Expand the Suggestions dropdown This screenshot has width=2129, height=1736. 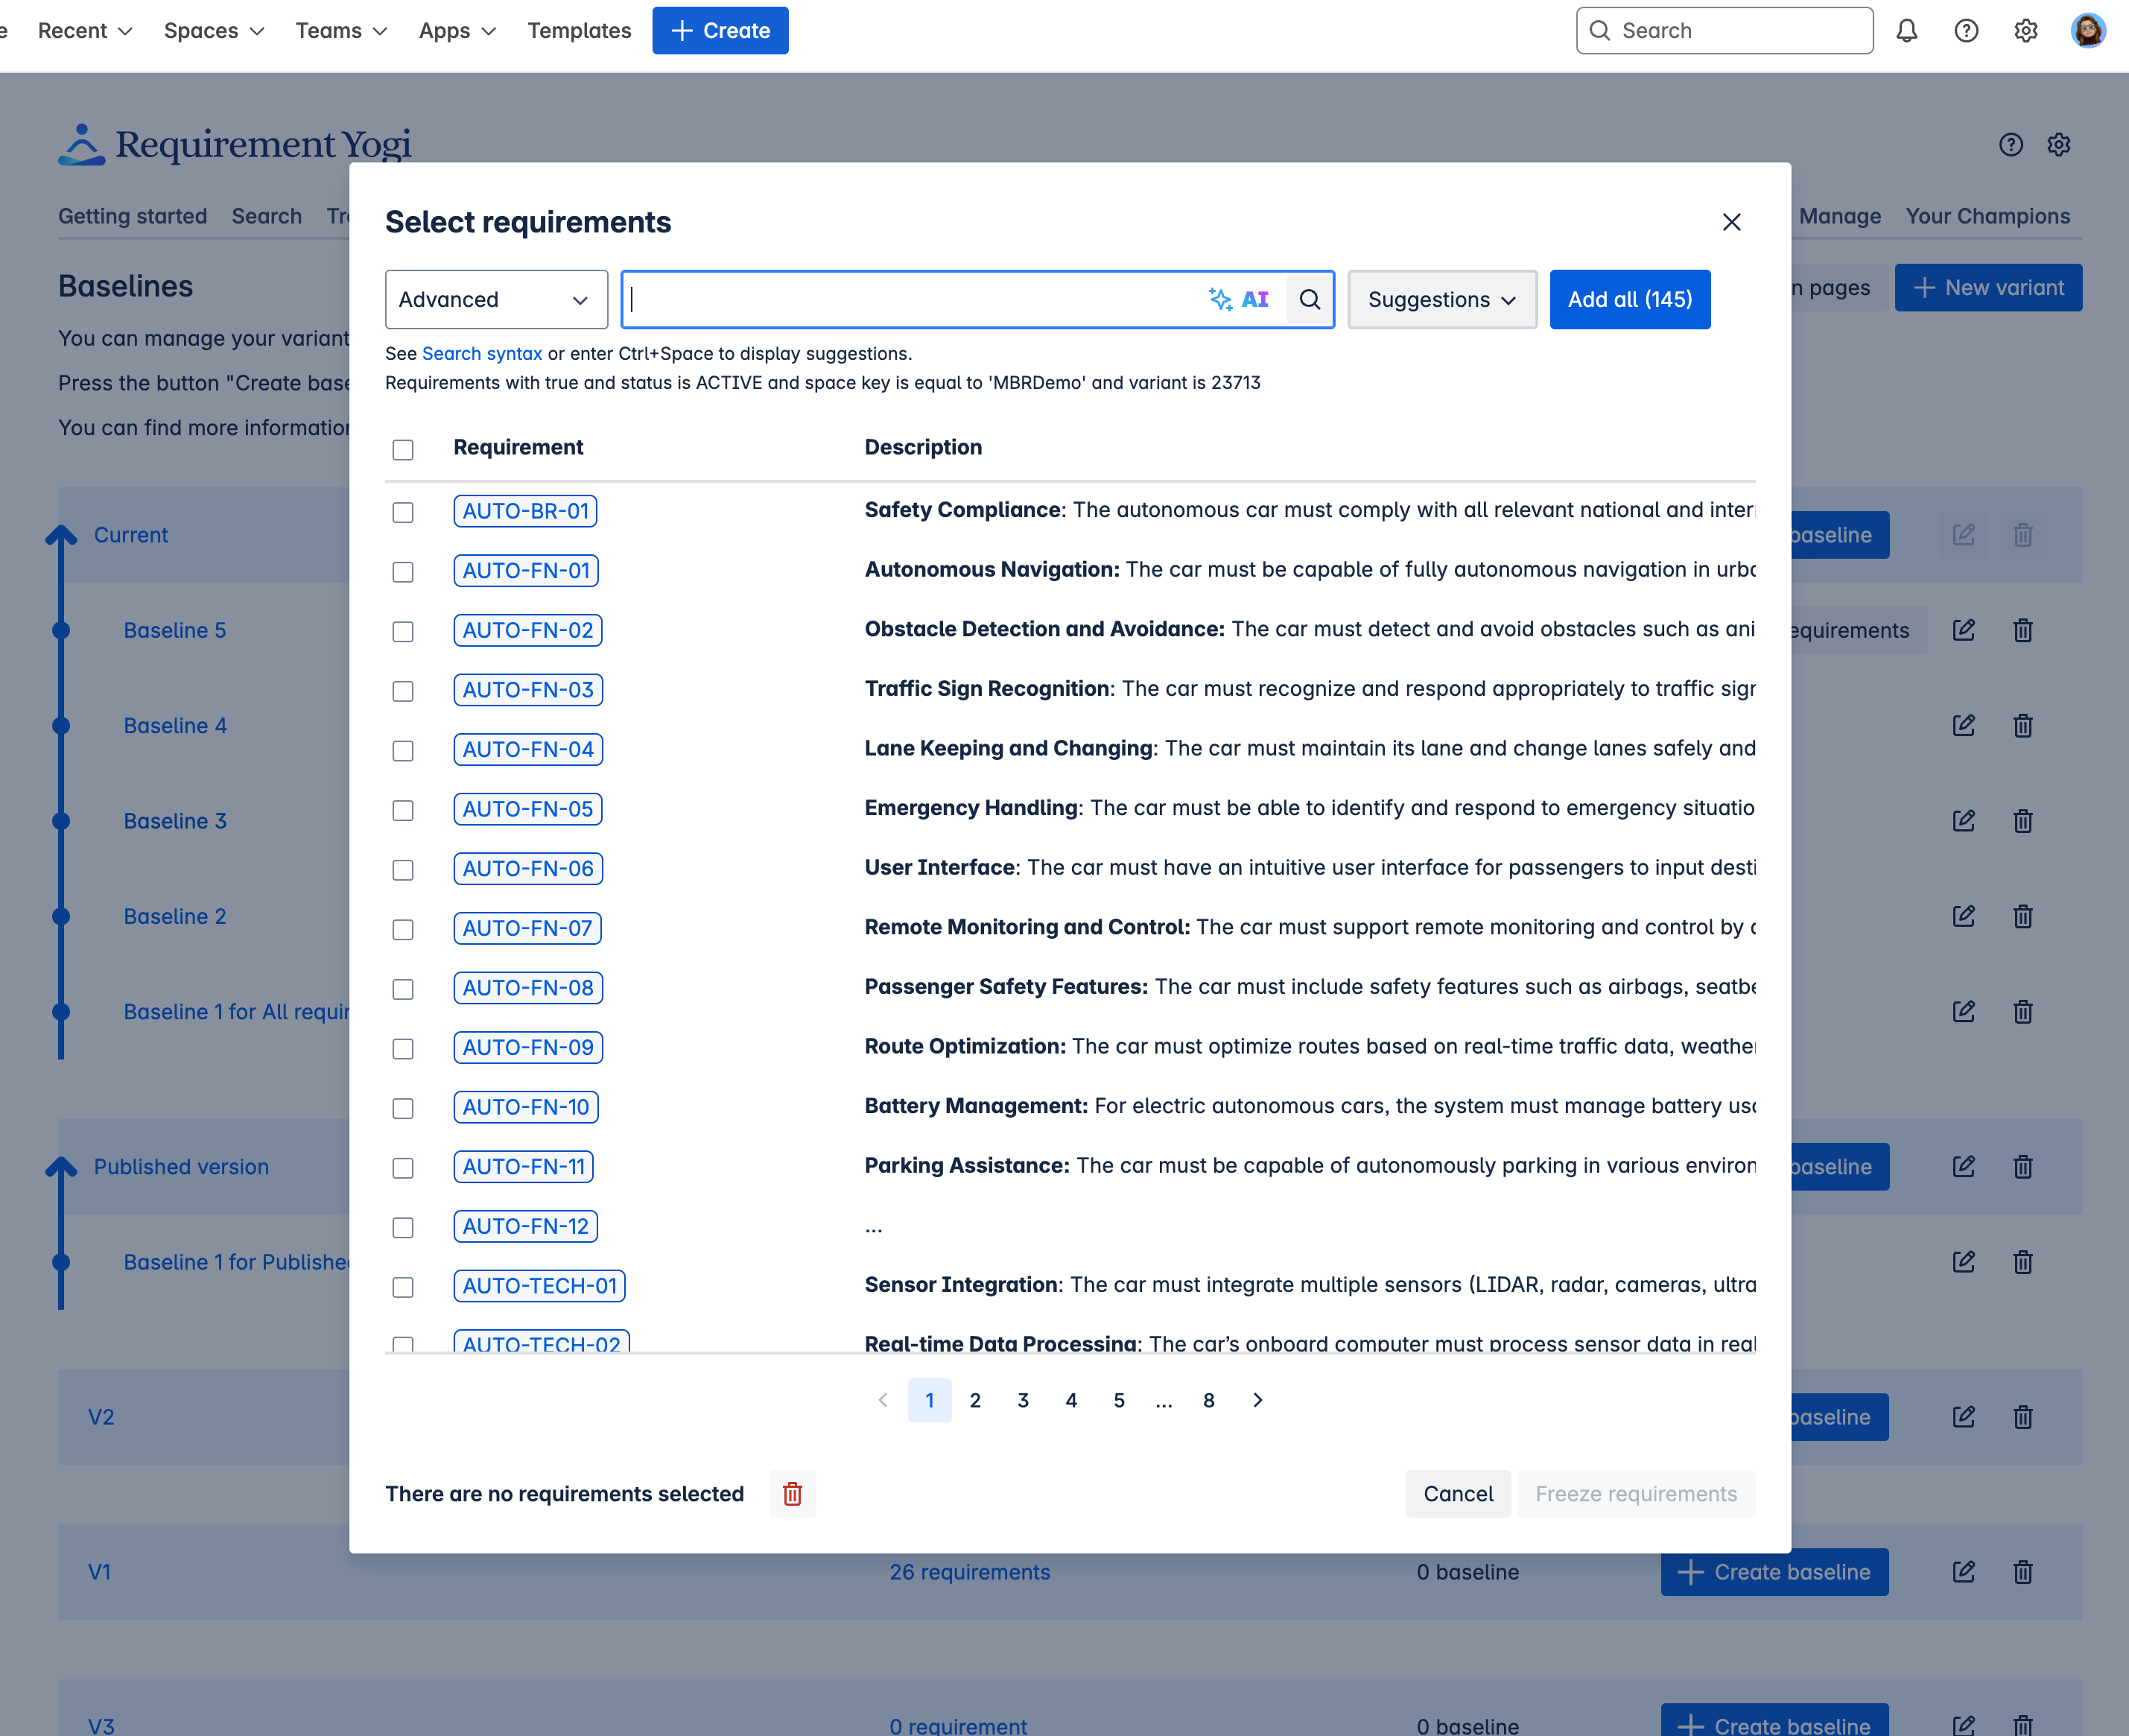click(1441, 299)
